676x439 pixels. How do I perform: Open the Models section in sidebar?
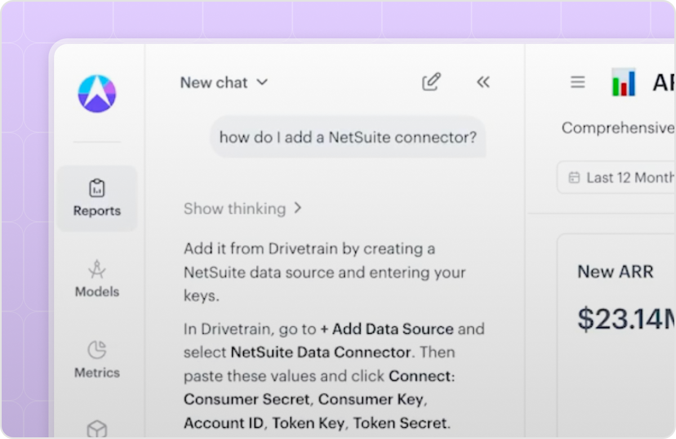click(x=97, y=279)
